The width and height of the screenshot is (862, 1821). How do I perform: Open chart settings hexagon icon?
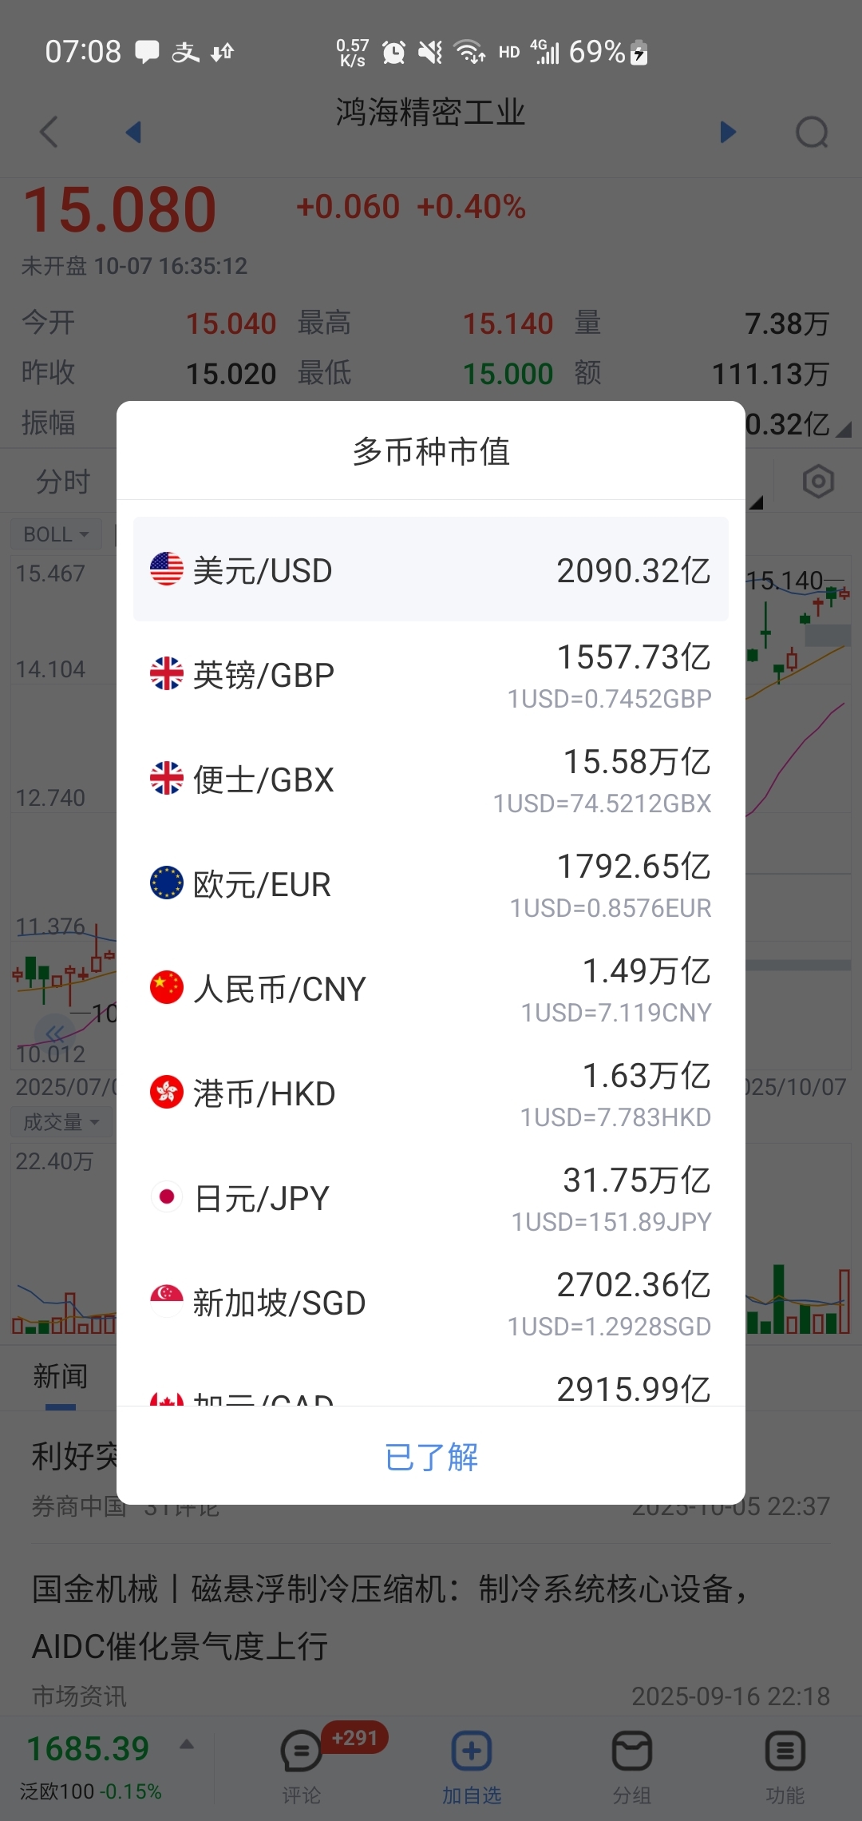818,482
